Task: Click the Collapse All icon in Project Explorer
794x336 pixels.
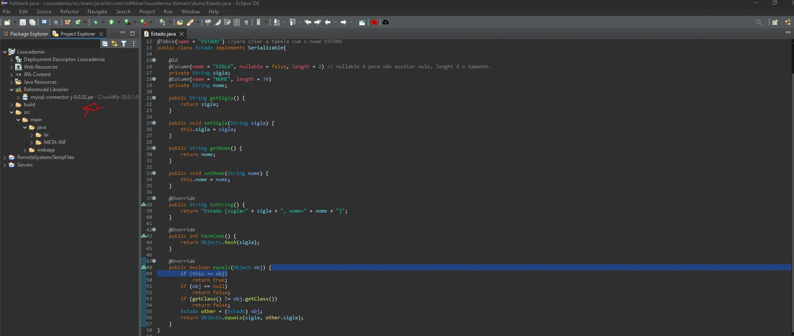Action: click(x=105, y=44)
